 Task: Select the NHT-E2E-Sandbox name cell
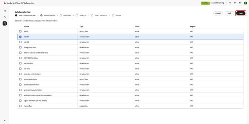pyautogui.click(x=31, y=58)
